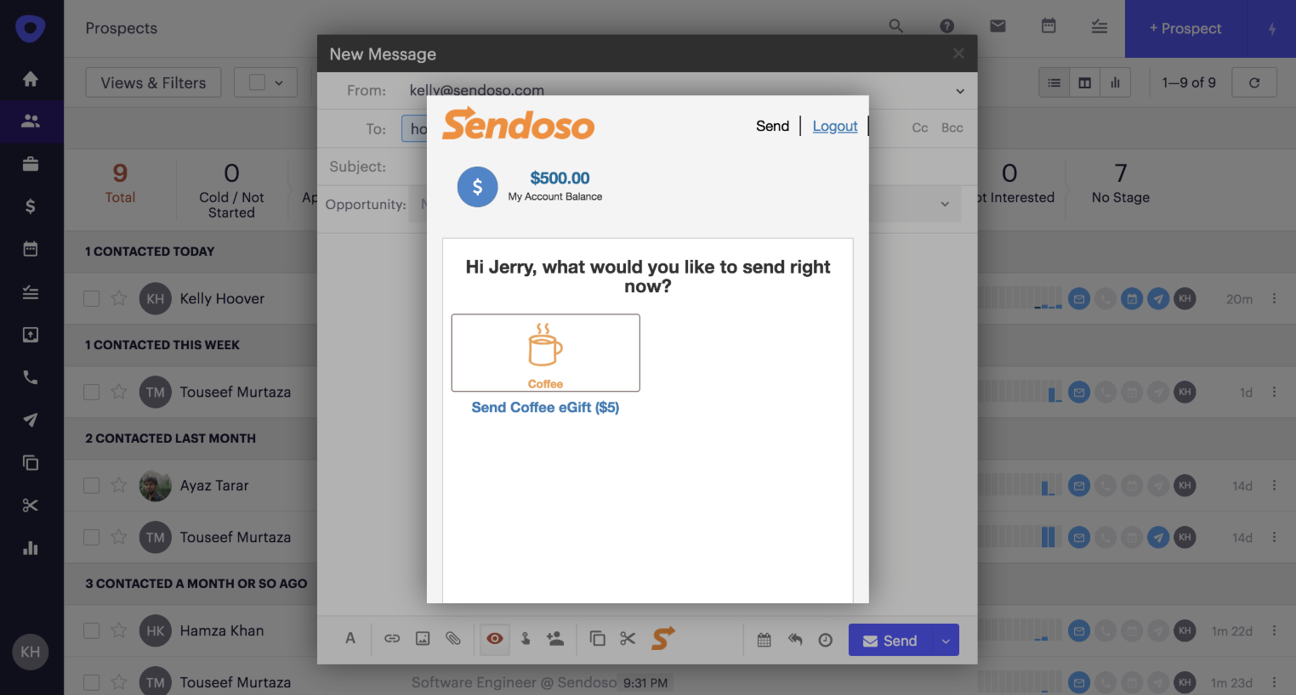Open the Send button options arrow
This screenshot has width=1296, height=695.
(x=946, y=641)
